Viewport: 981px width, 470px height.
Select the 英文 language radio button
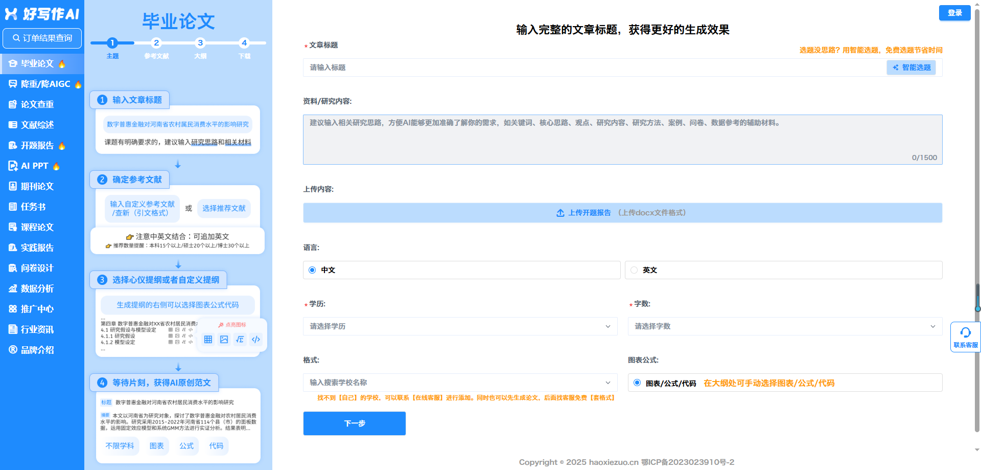pos(634,270)
